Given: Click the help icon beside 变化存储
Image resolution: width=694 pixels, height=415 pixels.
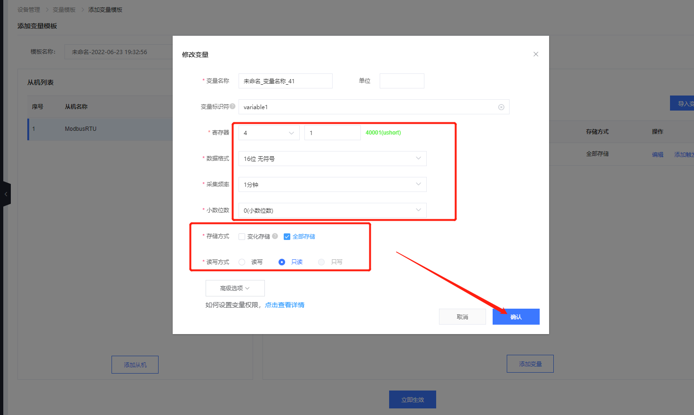Looking at the screenshot, I should (x=275, y=236).
